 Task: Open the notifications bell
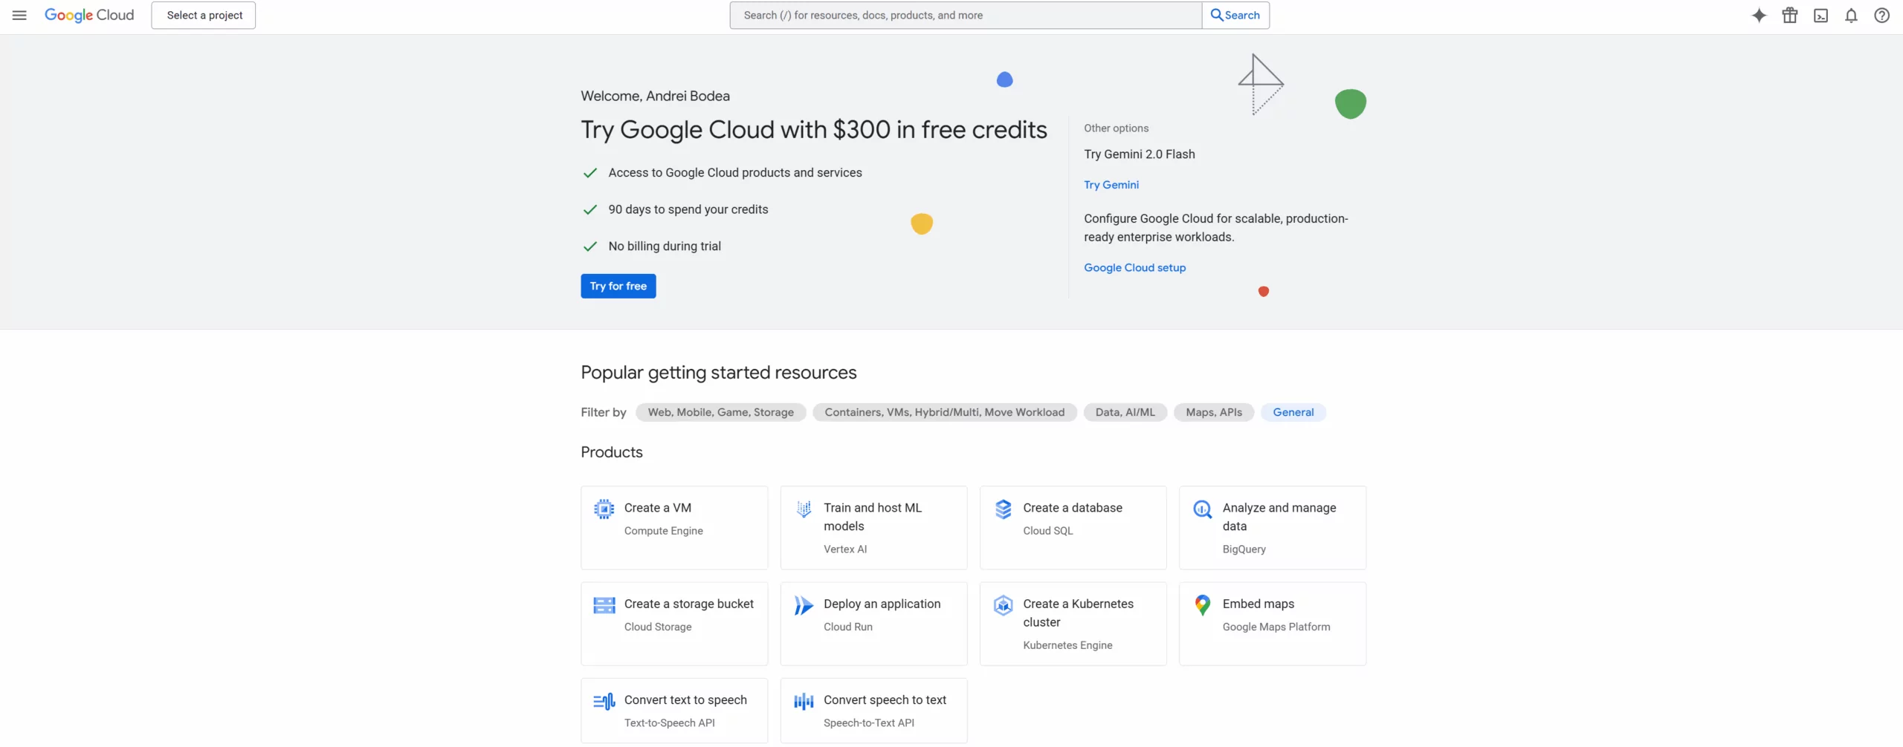point(1851,15)
